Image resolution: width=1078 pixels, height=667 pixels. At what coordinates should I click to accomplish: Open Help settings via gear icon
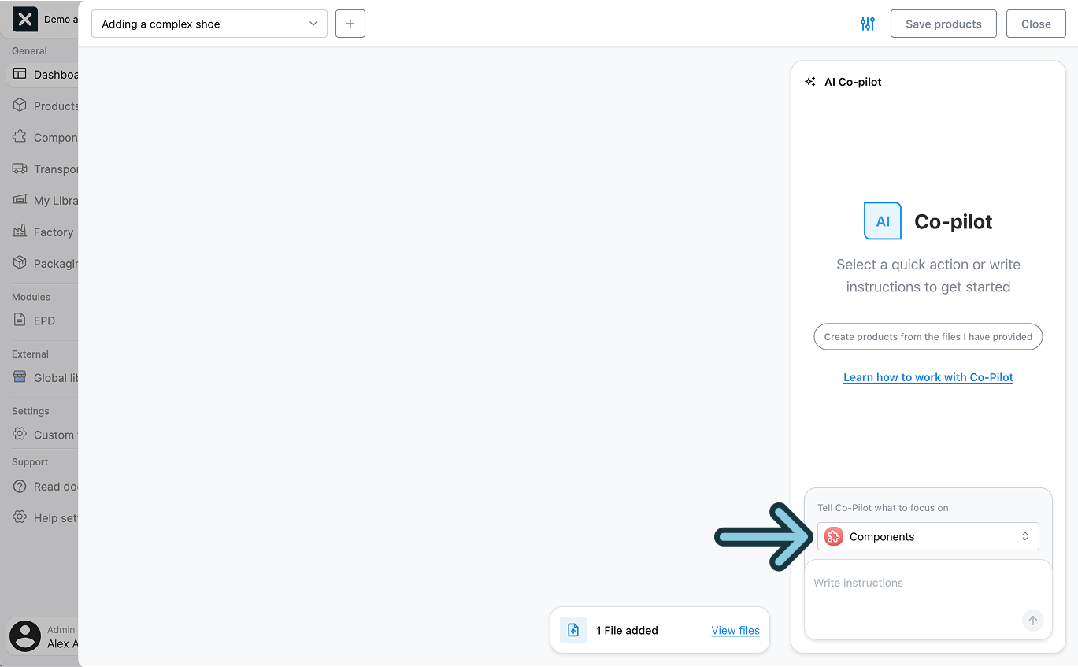click(x=18, y=517)
